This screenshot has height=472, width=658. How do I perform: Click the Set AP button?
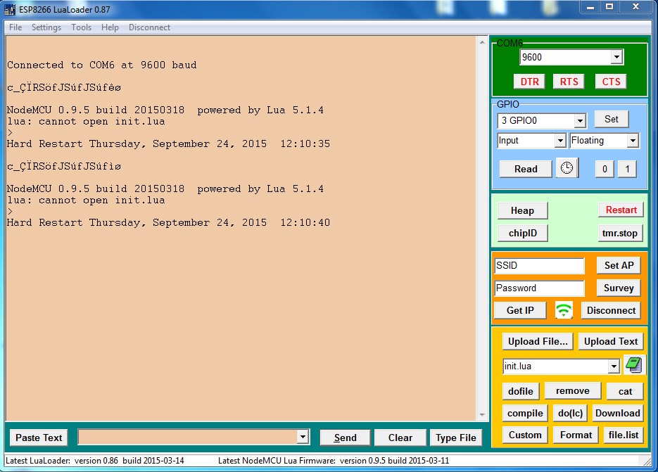point(619,265)
